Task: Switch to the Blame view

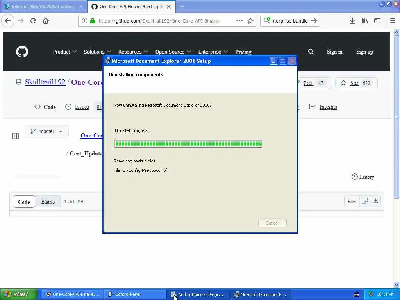Action: click(48, 202)
